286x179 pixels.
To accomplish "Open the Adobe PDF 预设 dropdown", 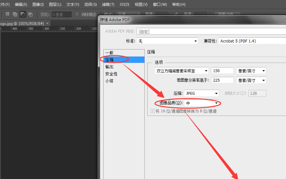I will tap(211, 32).
